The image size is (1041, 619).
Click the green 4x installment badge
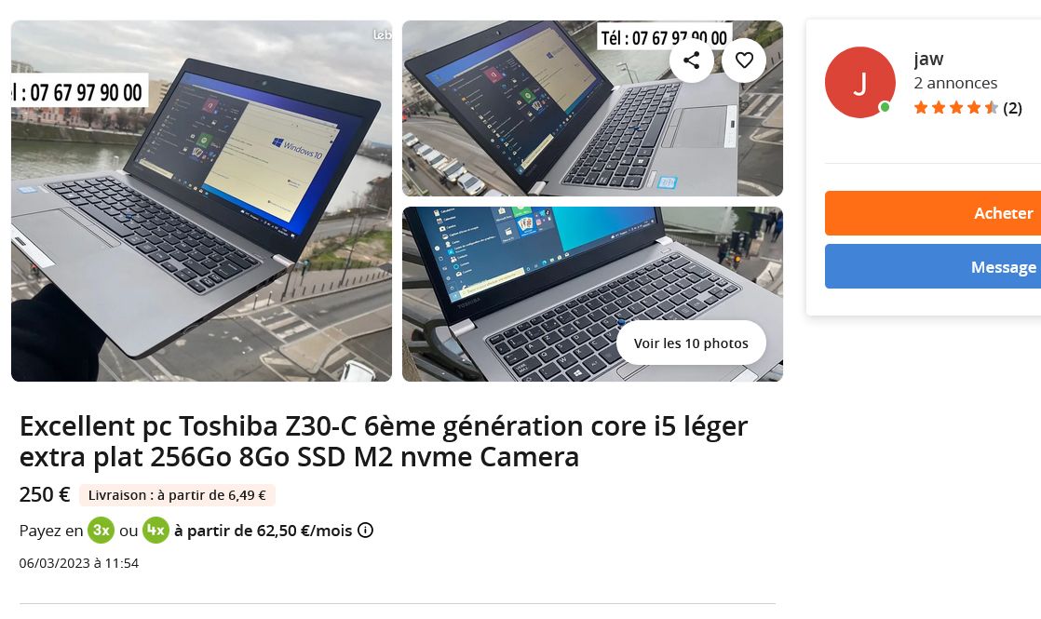[156, 530]
